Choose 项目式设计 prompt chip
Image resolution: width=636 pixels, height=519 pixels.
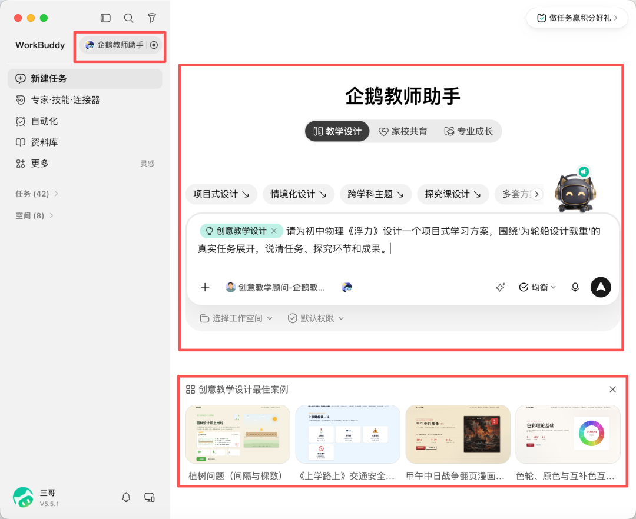[221, 194]
